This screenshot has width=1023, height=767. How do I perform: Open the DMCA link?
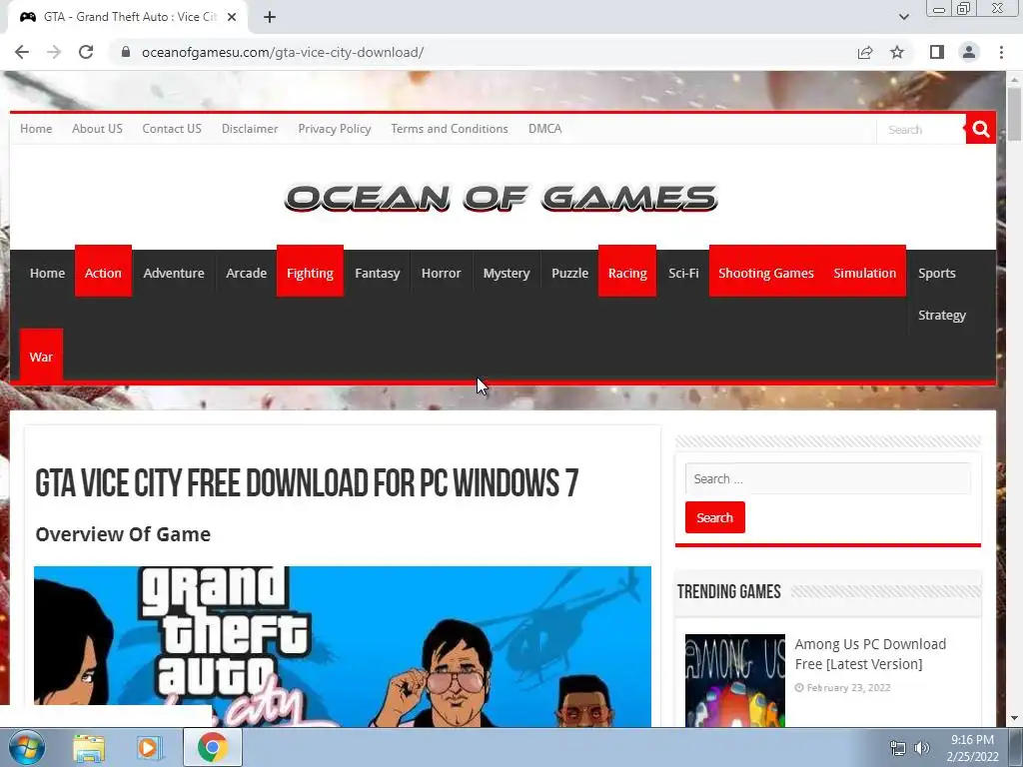(x=544, y=129)
